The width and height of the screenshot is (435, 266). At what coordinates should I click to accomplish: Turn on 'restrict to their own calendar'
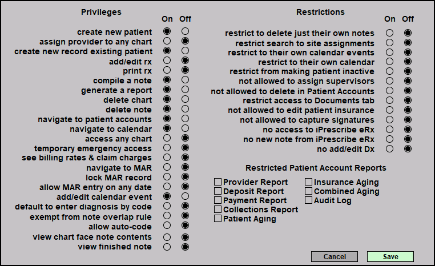[389, 62]
